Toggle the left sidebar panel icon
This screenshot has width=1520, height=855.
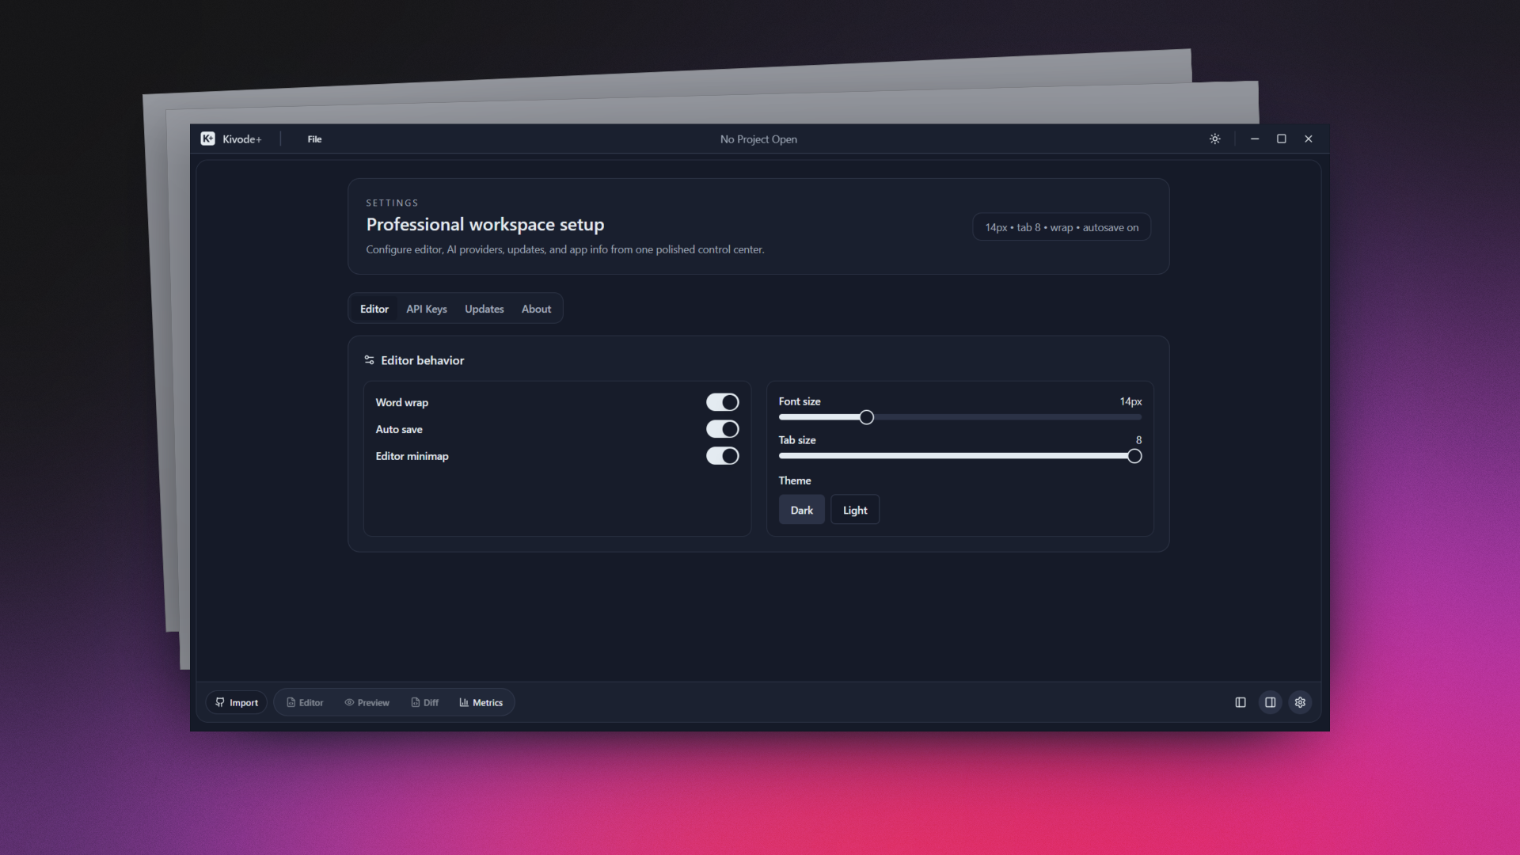(x=1241, y=702)
